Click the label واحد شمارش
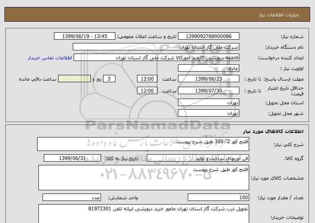Screen dimensions: 315x223 click(123, 198)
